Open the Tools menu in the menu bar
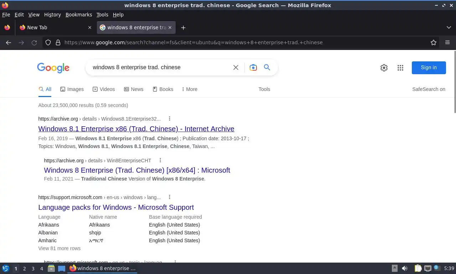 tap(102, 15)
